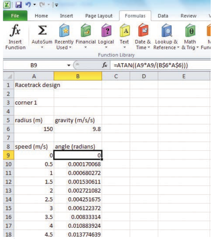Open Customize Quick Access Toolbar dropdown
The width and height of the screenshot is (213, 239).
(56, 5)
